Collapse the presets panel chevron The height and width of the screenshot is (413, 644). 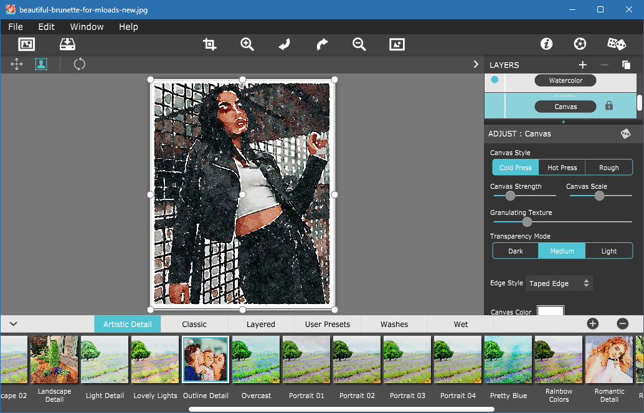[x=13, y=324]
